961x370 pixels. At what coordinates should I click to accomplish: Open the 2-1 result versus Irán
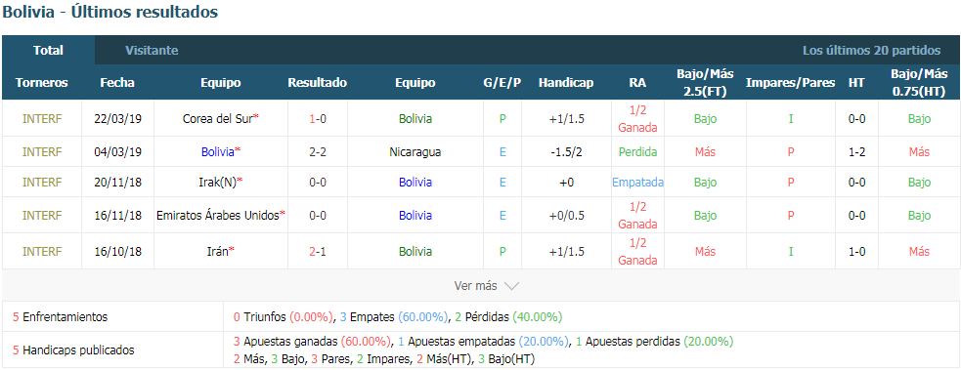click(x=318, y=251)
